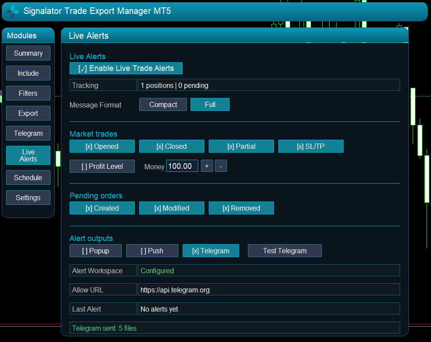Toggle the Removed pending orders alert
The height and width of the screenshot is (342, 431).
coord(241,208)
